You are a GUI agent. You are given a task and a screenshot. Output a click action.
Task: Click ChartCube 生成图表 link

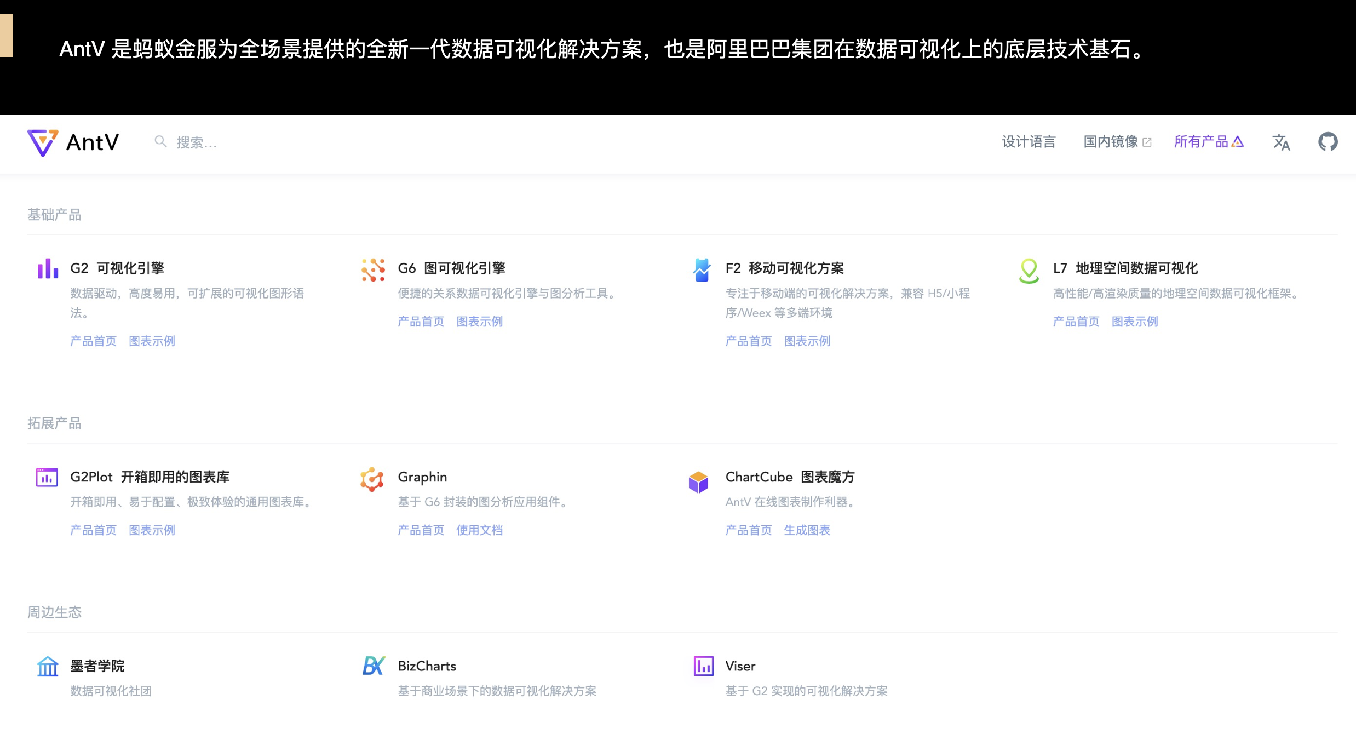(x=807, y=530)
